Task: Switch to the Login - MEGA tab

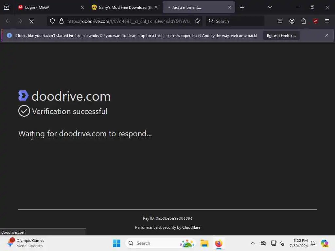Action: [51, 7]
